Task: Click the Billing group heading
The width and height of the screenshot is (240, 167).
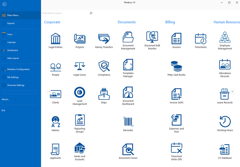Action: 170,22
